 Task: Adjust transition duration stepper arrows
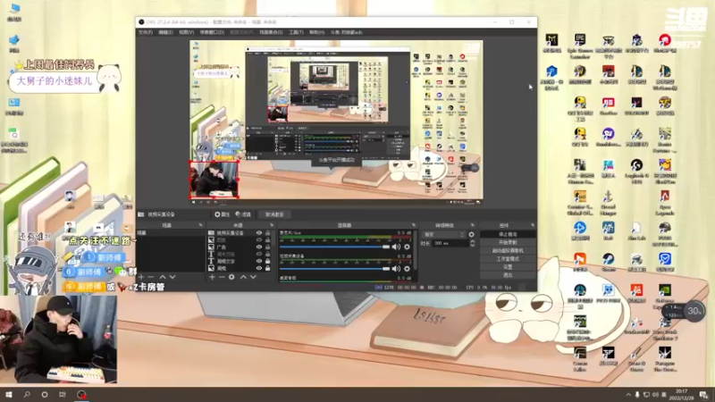point(472,243)
